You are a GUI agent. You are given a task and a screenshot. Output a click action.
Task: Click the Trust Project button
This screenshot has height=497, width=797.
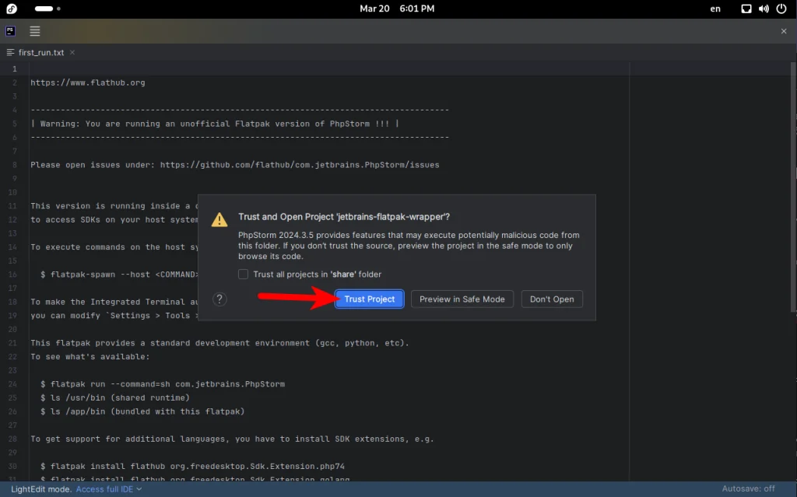pyautogui.click(x=369, y=299)
